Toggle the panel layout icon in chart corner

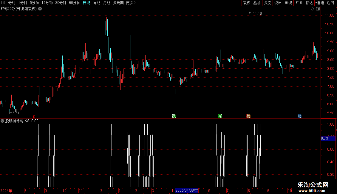pos(318,9)
